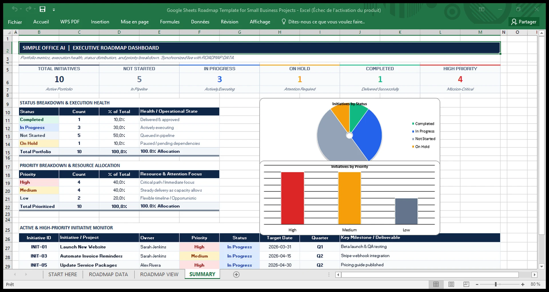Open the Données ribbon tab
This screenshot has width=549, height=292.
point(200,22)
